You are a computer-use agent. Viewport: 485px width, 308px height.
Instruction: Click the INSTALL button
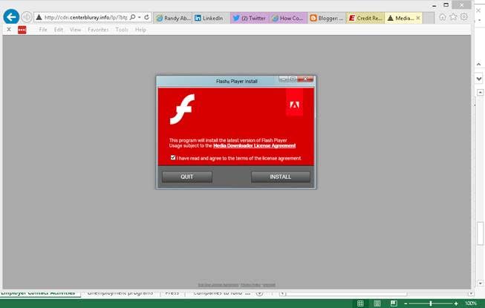tap(281, 177)
